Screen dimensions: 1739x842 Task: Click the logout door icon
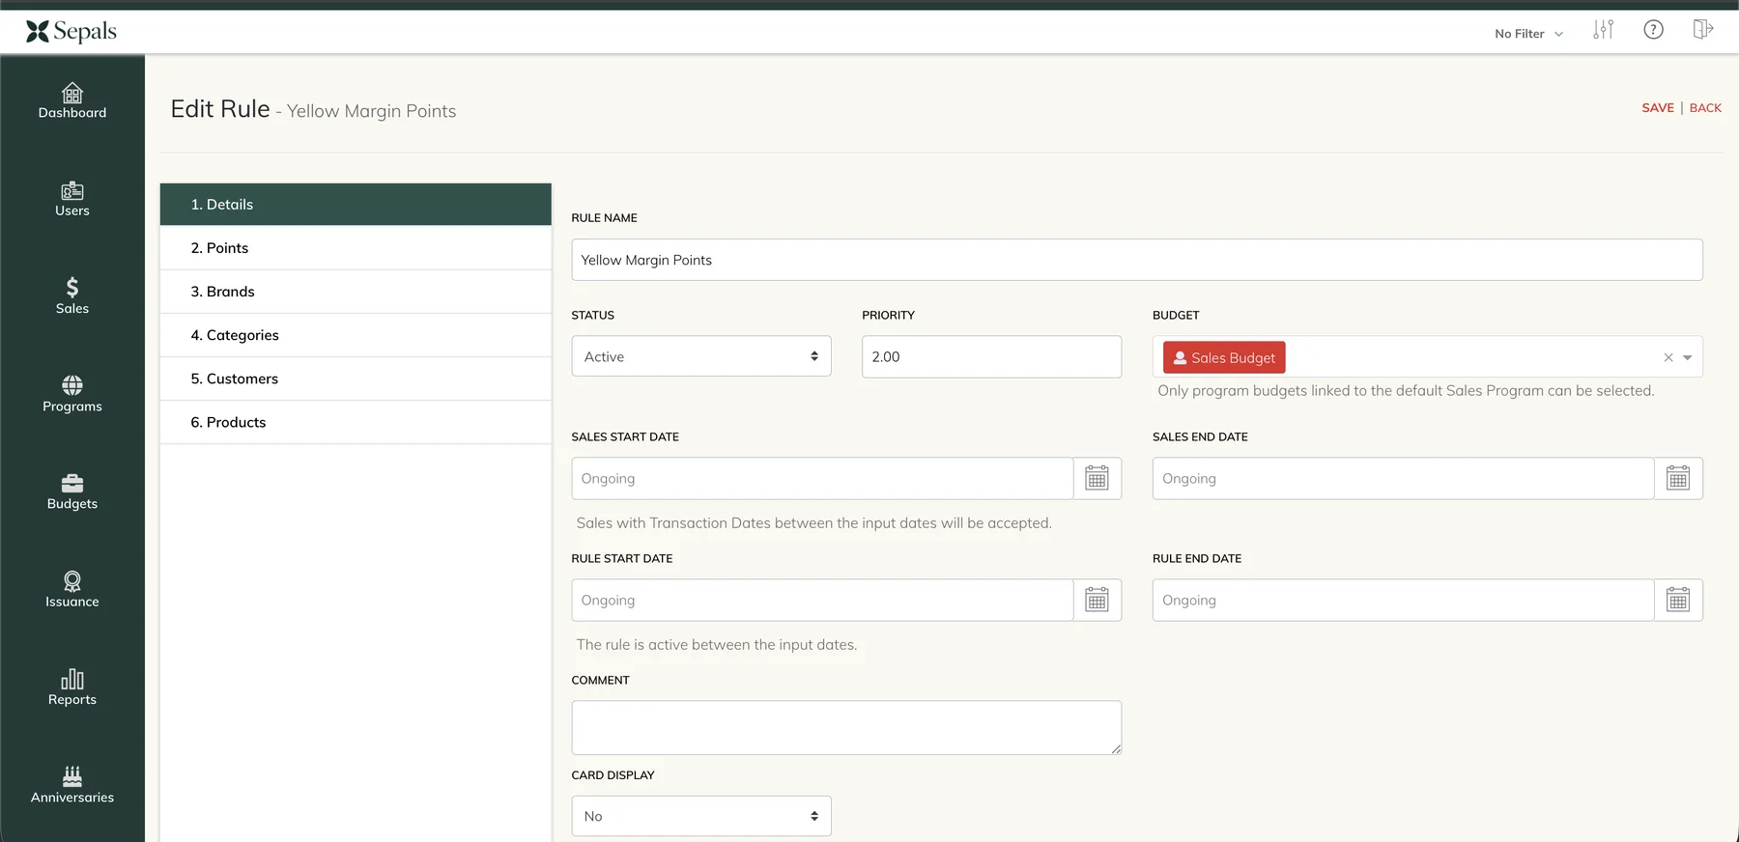point(1703,30)
